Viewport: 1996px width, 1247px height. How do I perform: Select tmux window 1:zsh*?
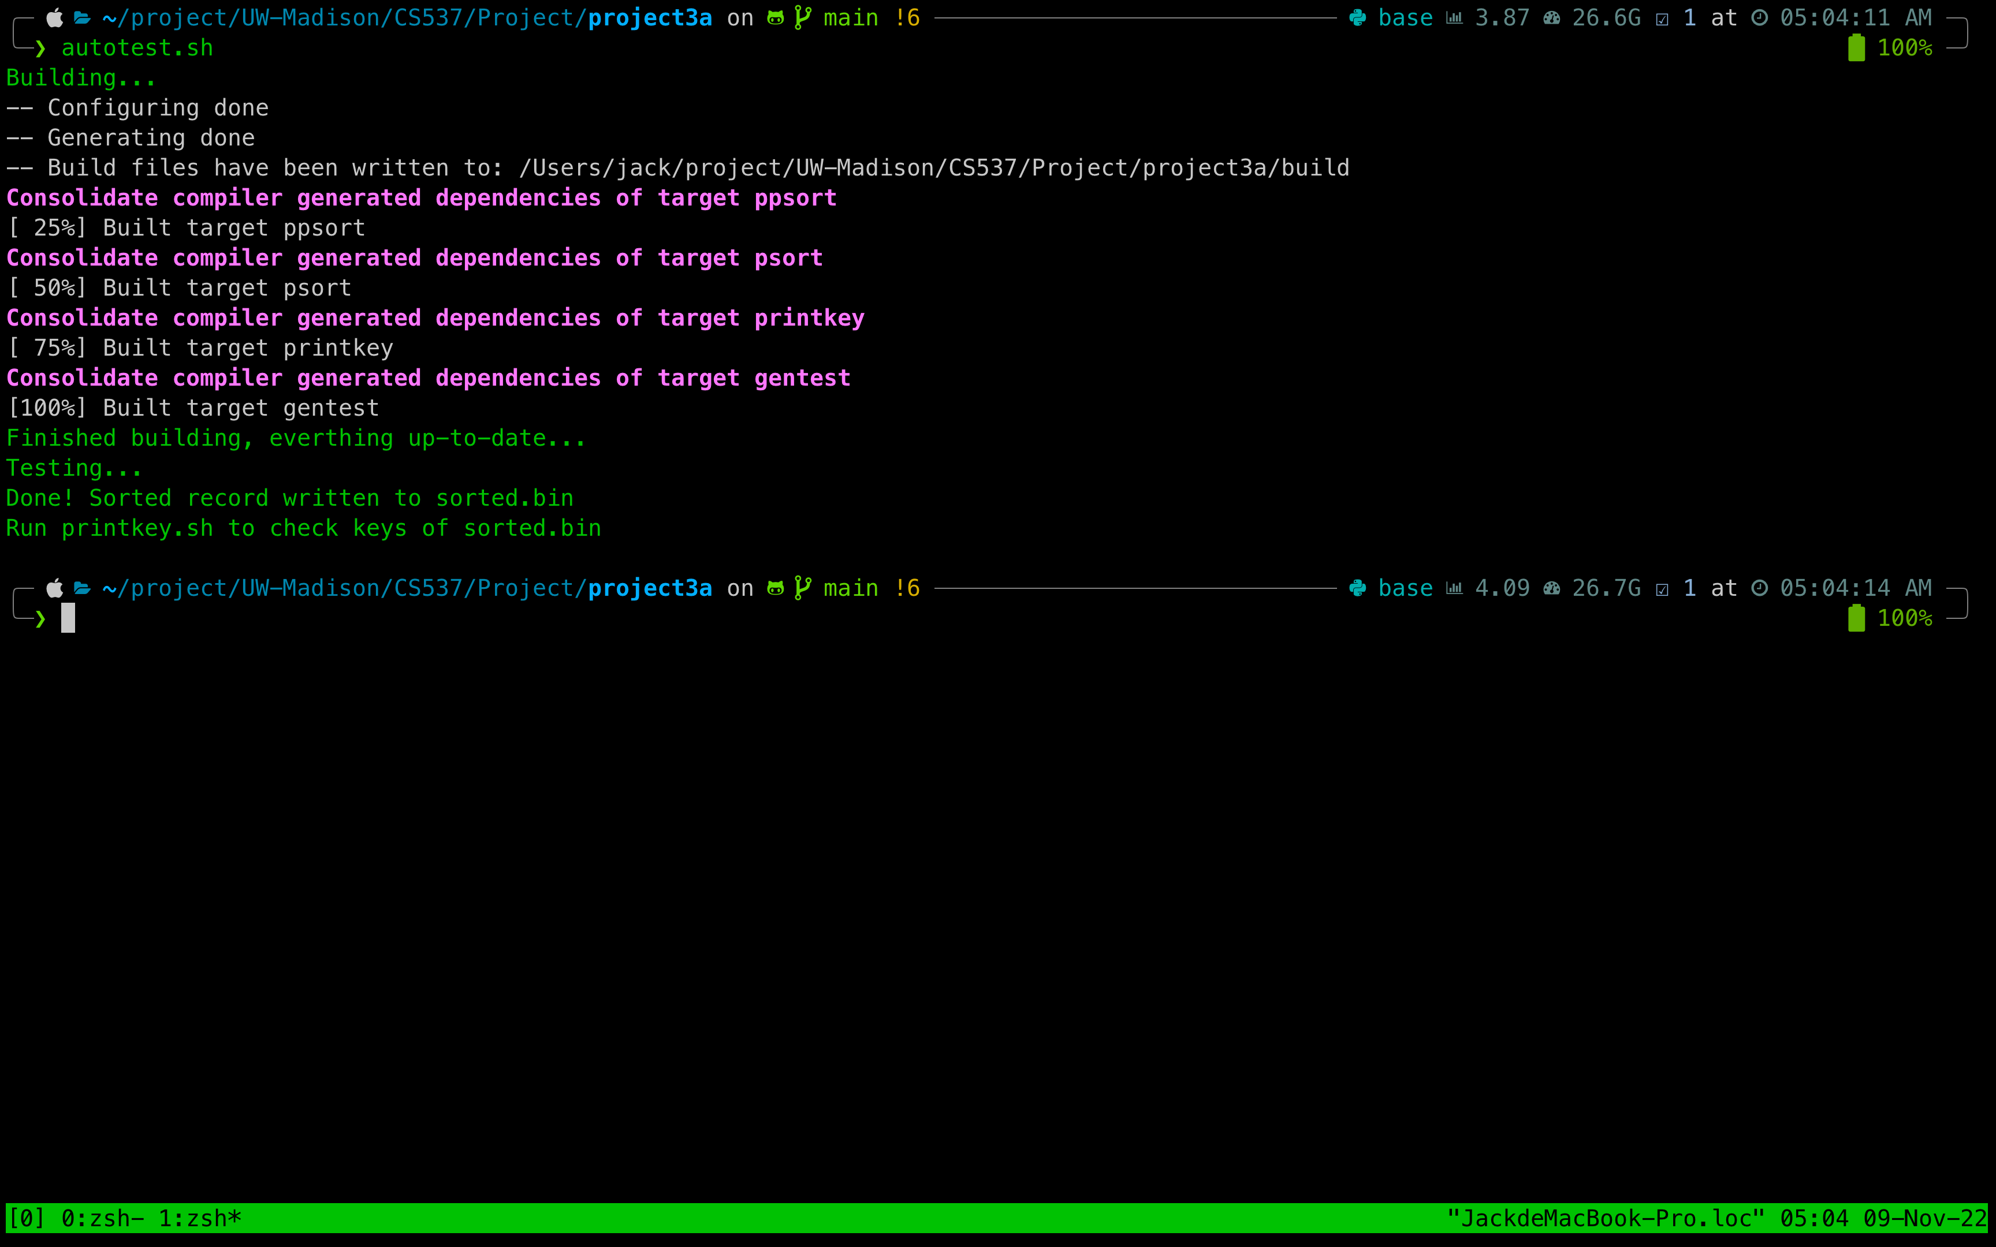200,1218
